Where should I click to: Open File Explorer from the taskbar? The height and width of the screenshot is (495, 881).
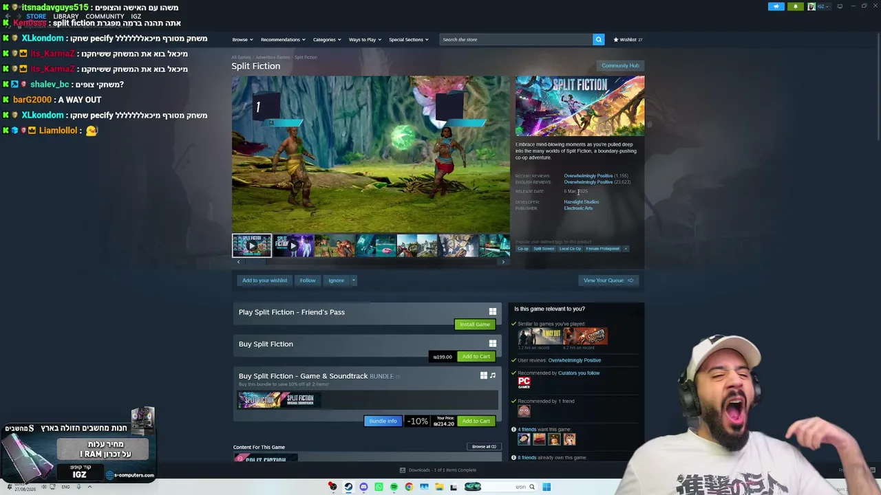[x=438, y=487]
